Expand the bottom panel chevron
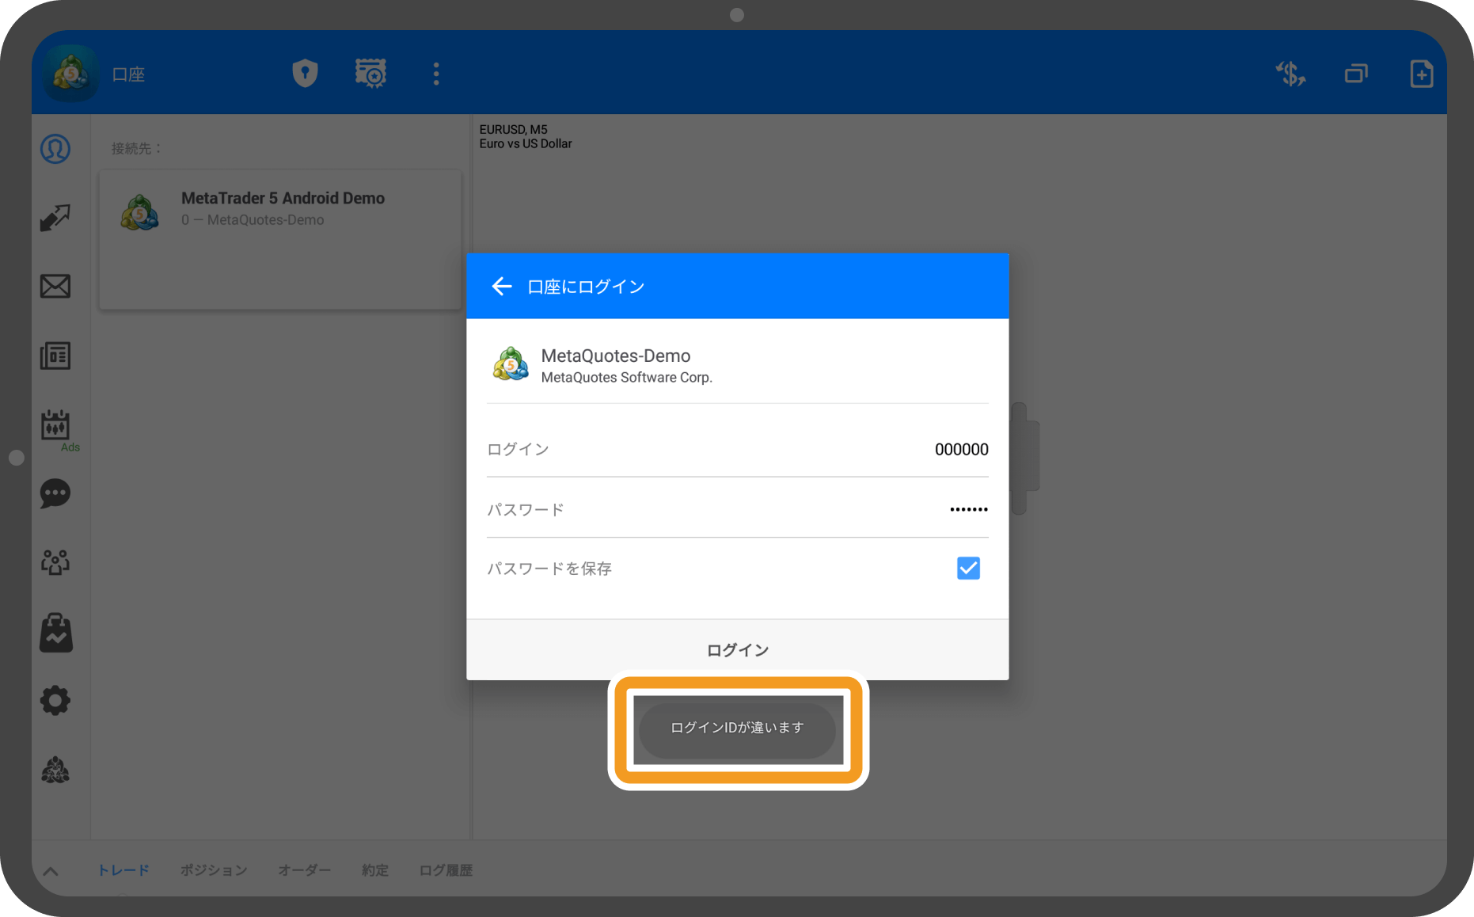Viewport: 1474px width, 917px height. [x=51, y=871]
